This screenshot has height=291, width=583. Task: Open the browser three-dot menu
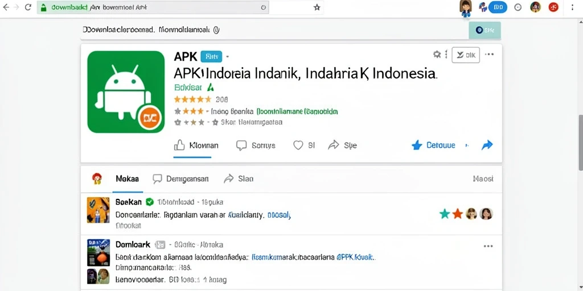coord(572,7)
